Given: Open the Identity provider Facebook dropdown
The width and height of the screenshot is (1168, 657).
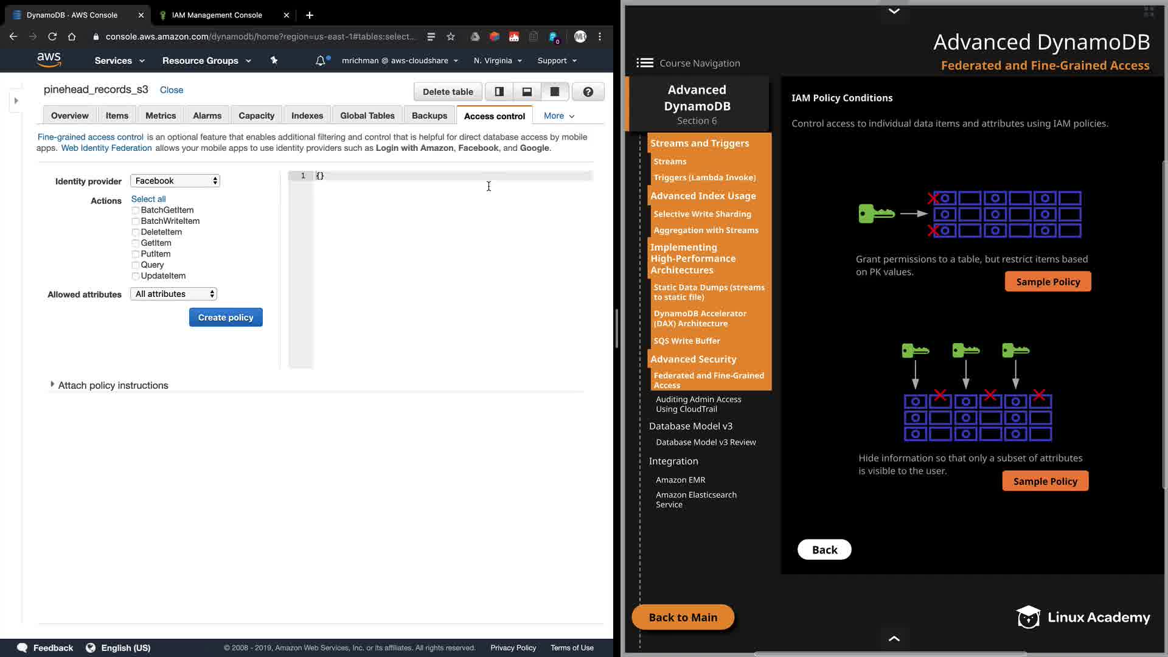Looking at the screenshot, I should [175, 181].
